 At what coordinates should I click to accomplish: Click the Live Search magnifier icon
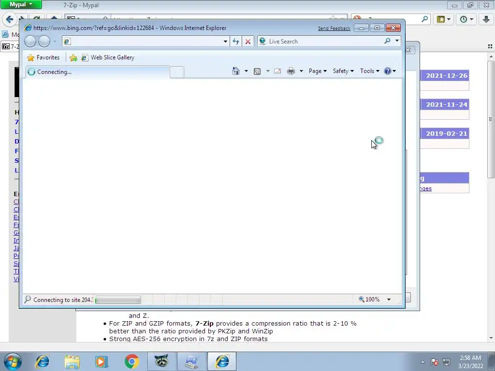click(387, 41)
